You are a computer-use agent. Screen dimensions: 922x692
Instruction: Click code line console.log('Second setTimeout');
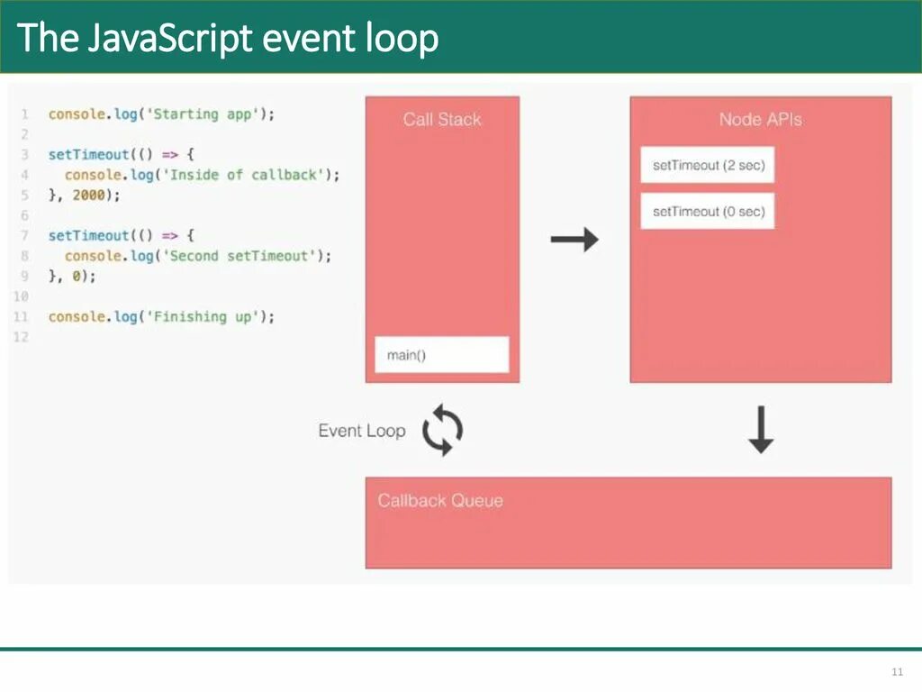click(x=198, y=256)
